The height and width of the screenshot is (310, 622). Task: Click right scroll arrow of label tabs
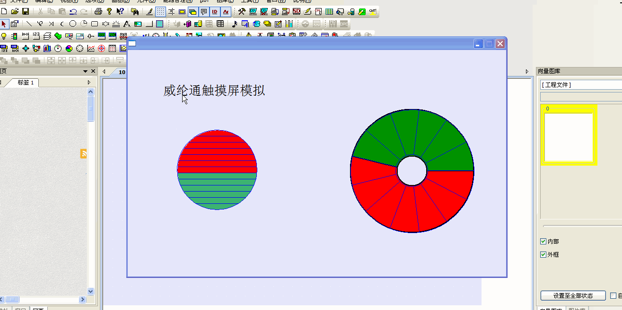89,83
